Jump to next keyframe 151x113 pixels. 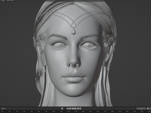coord(78,109)
